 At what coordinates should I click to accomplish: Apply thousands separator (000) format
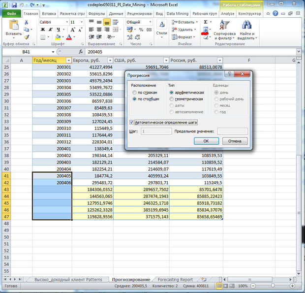coord(149,30)
